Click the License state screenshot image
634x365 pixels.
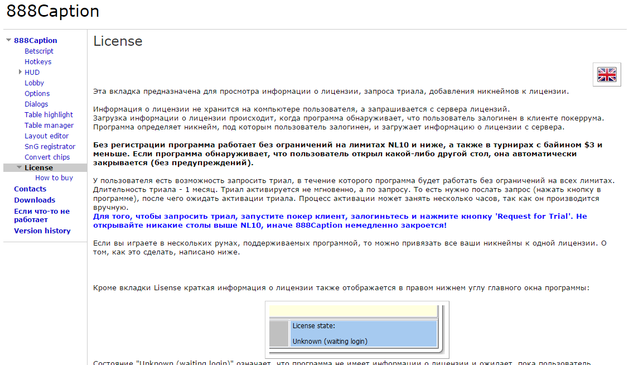[x=357, y=329]
